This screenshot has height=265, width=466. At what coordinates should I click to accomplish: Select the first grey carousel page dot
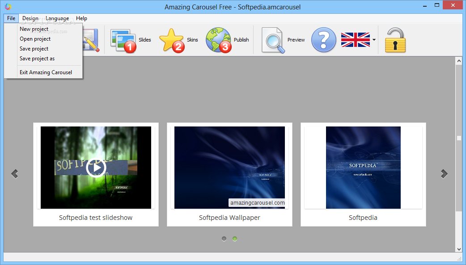pyautogui.click(x=224, y=239)
